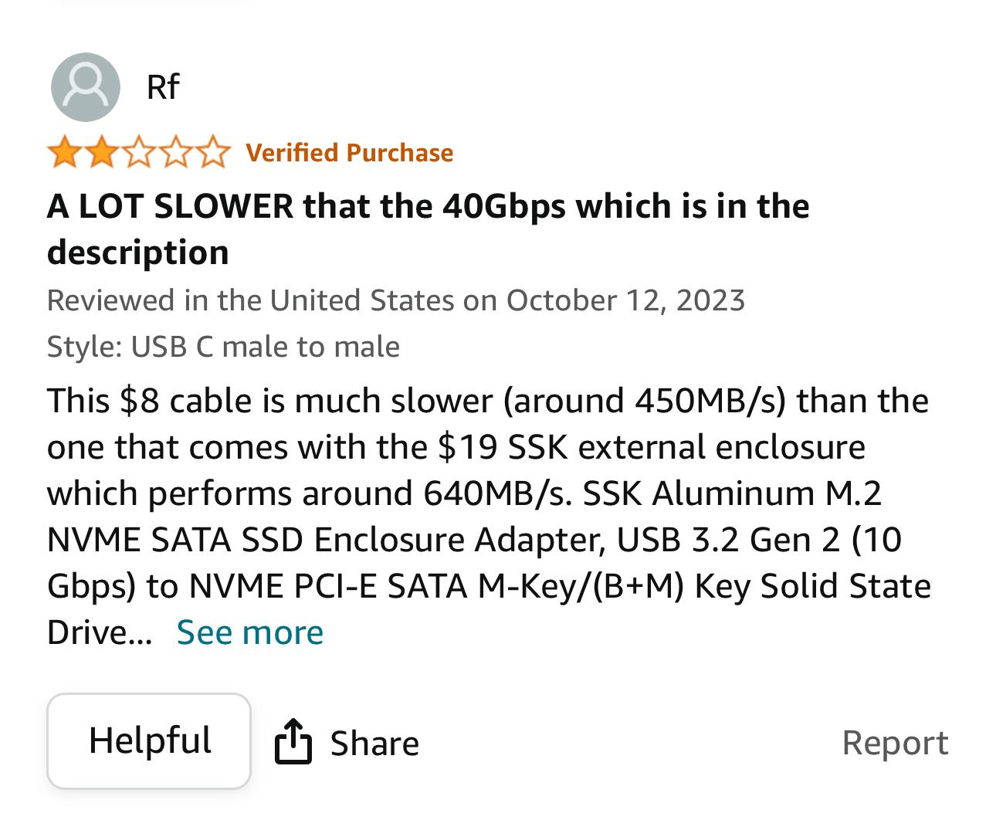This screenshot has width=996, height=837.
Task: Click the review body's first line
Action: tap(487, 401)
